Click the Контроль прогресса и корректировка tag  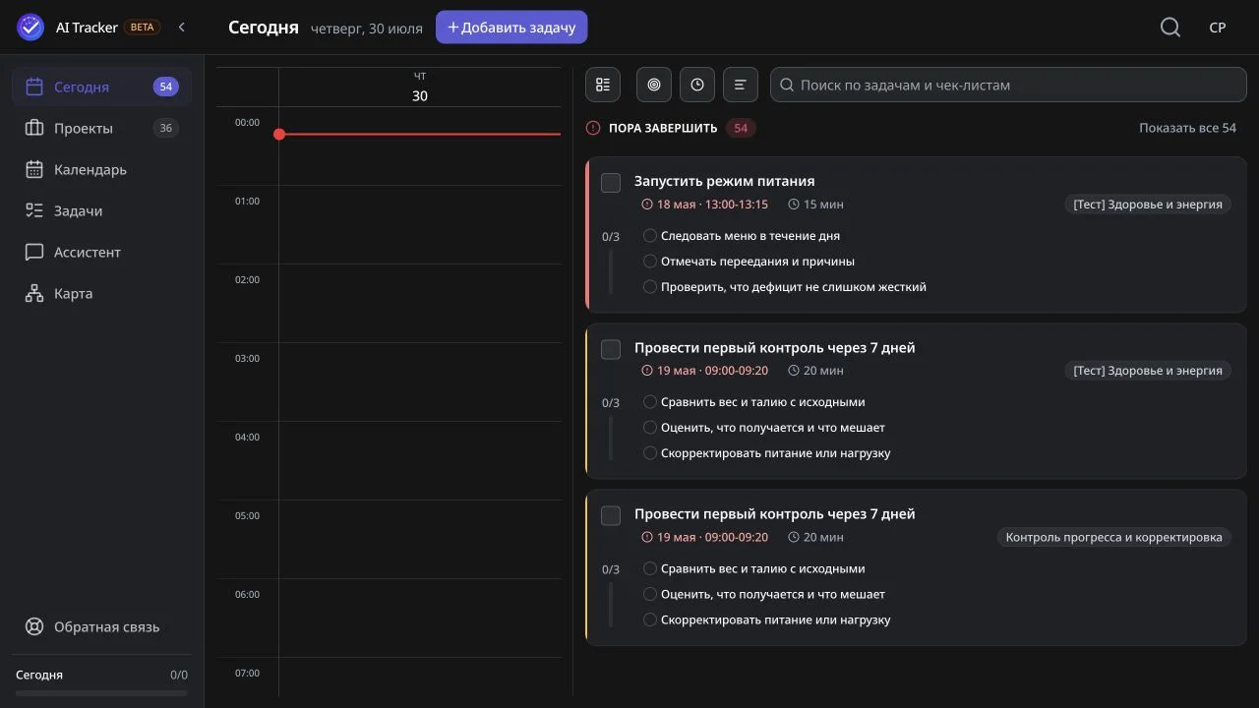[x=1113, y=537]
